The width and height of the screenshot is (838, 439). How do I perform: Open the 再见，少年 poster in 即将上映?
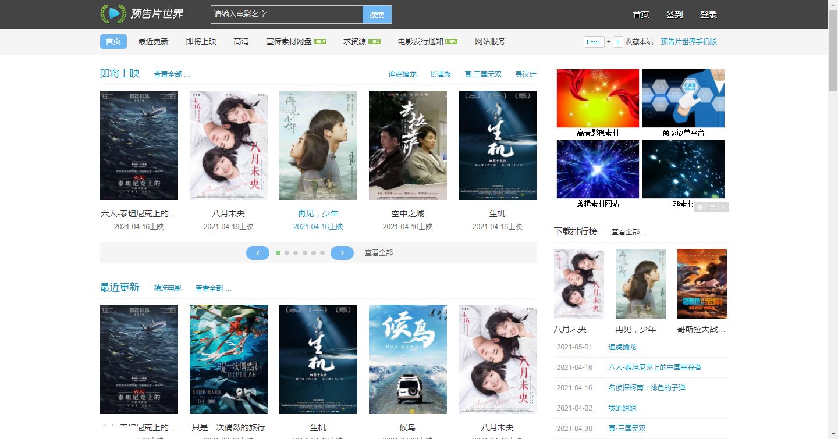coord(318,145)
